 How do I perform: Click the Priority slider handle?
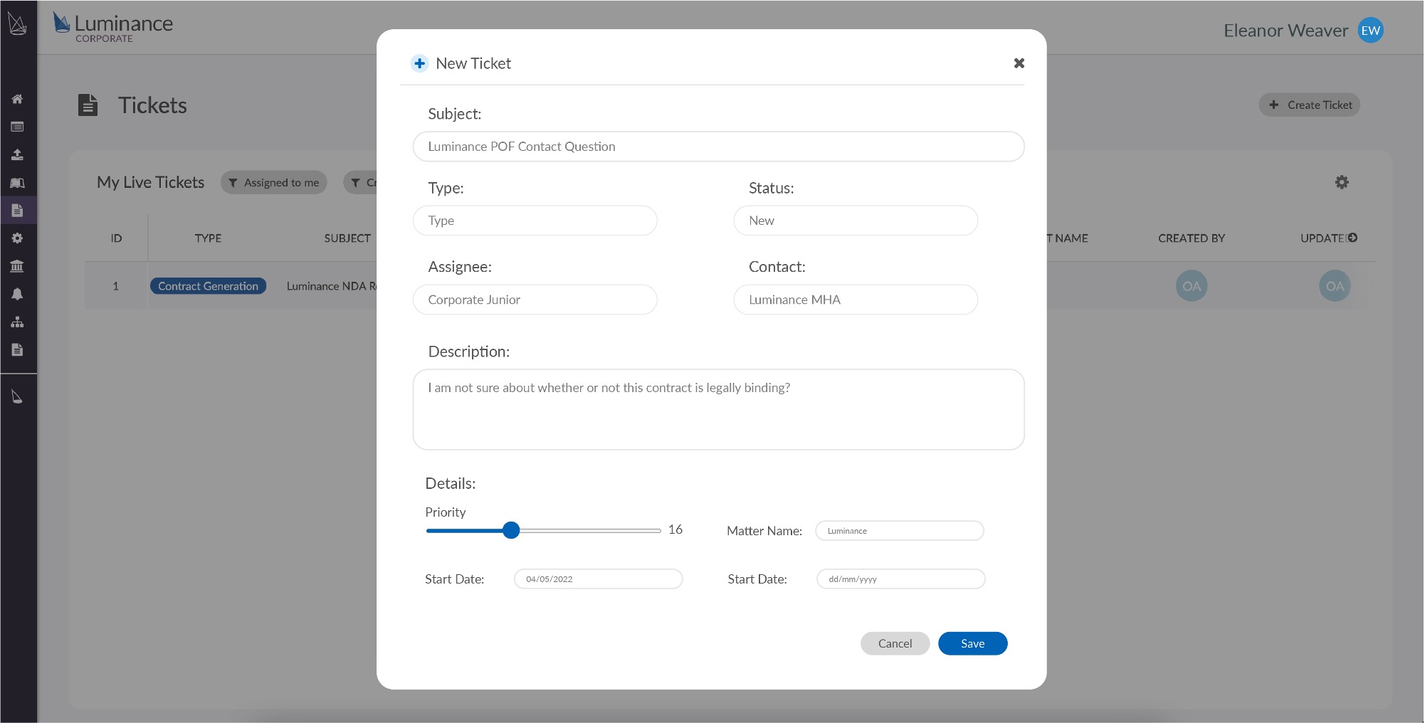(511, 530)
